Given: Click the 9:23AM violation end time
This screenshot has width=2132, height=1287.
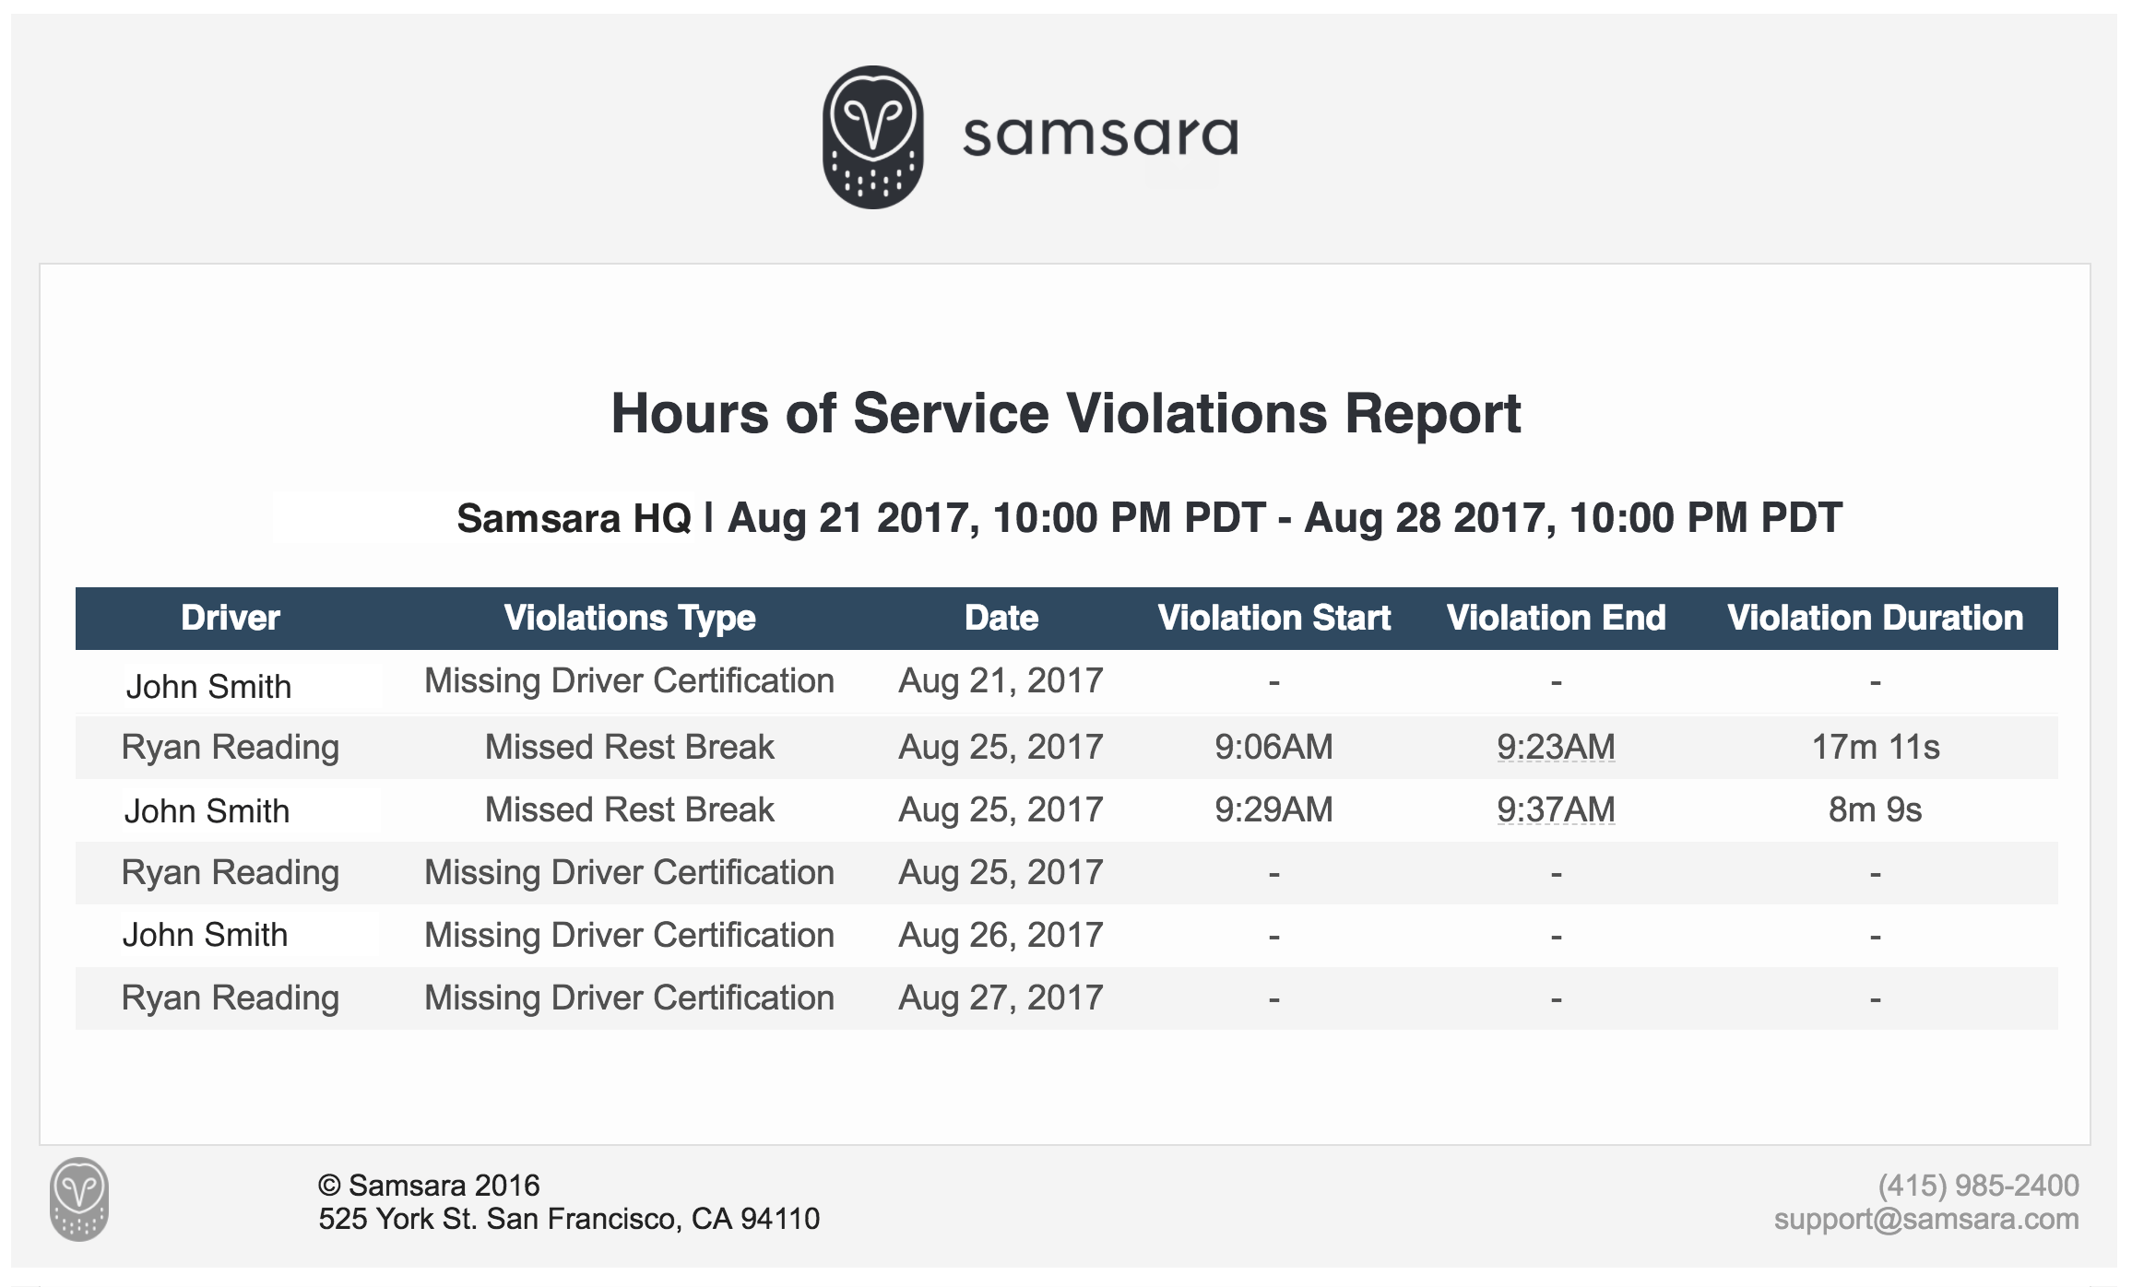Looking at the screenshot, I should pyautogui.click(x=1557, y=747).
